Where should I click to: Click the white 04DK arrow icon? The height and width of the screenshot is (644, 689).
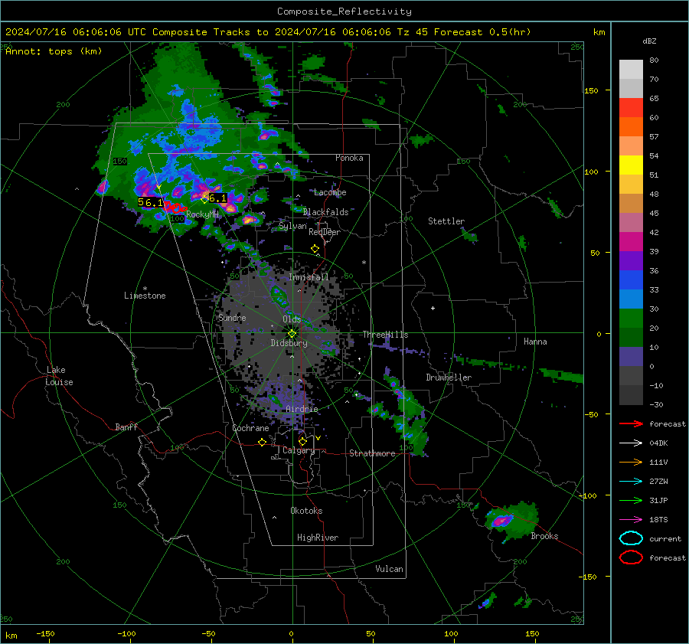pyautogui.click(x=631, y=443)
